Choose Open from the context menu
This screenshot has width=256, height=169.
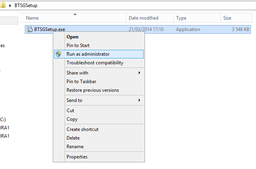pyautogui.click(x=72, y=37)
